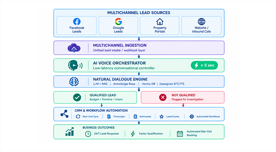Click 'Low-latency conversational controller' text
This screenshot has width=276, height=152.
(x=124, y=68)
